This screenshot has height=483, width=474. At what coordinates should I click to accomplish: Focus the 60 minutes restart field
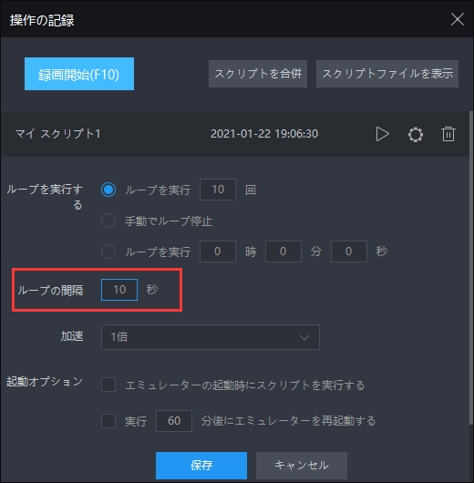click(x=174, y=421)
